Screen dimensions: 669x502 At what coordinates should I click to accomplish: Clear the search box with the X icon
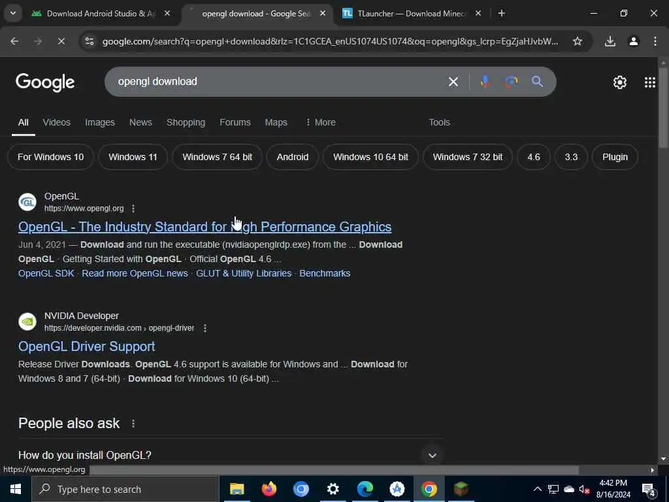point(453,82)
